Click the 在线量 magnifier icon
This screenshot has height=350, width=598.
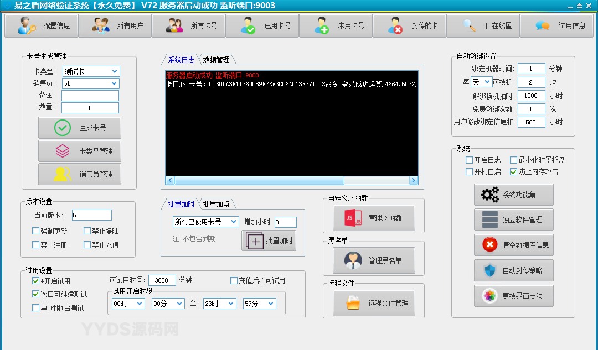(x=470, y=26)
